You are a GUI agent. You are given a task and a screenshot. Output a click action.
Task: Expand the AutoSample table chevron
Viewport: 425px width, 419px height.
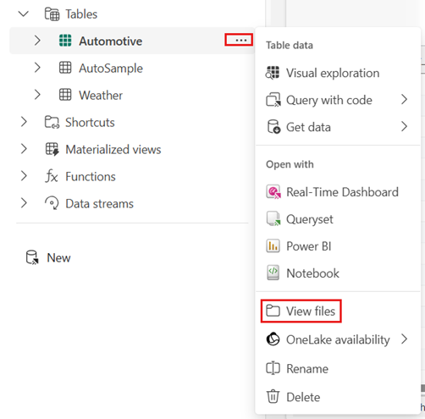click(x=37, y=68)
